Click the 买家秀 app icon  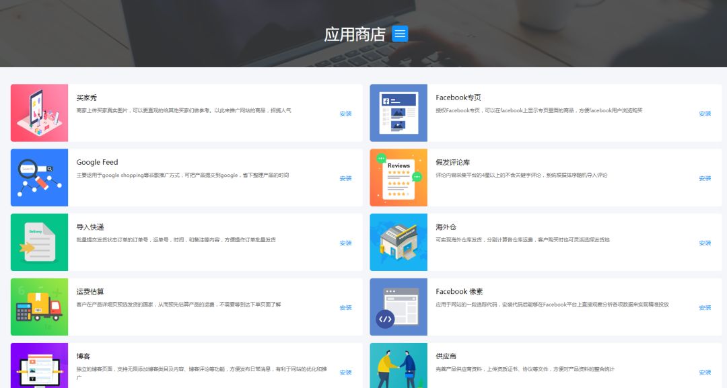point(40,113)
